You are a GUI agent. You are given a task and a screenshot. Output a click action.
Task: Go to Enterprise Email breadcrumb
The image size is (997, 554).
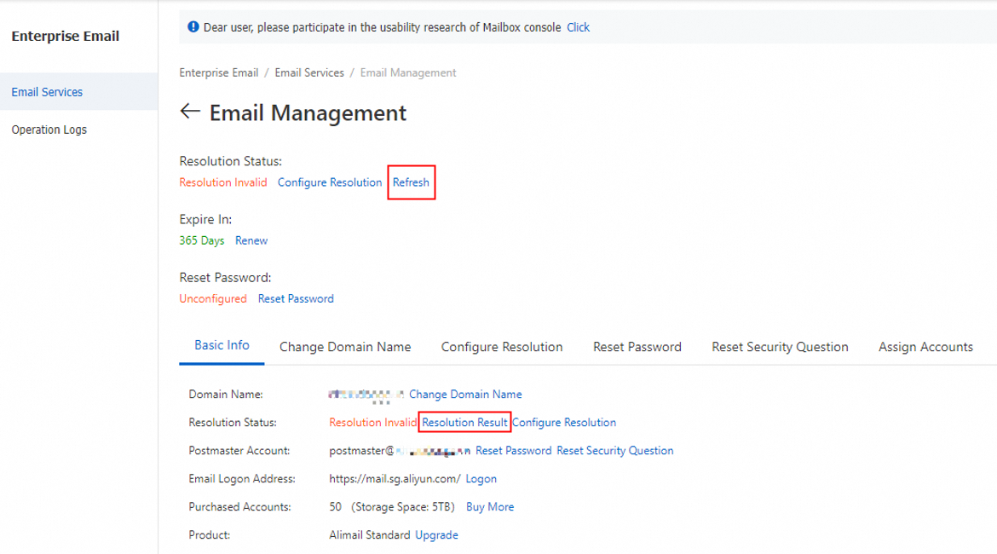218,72
